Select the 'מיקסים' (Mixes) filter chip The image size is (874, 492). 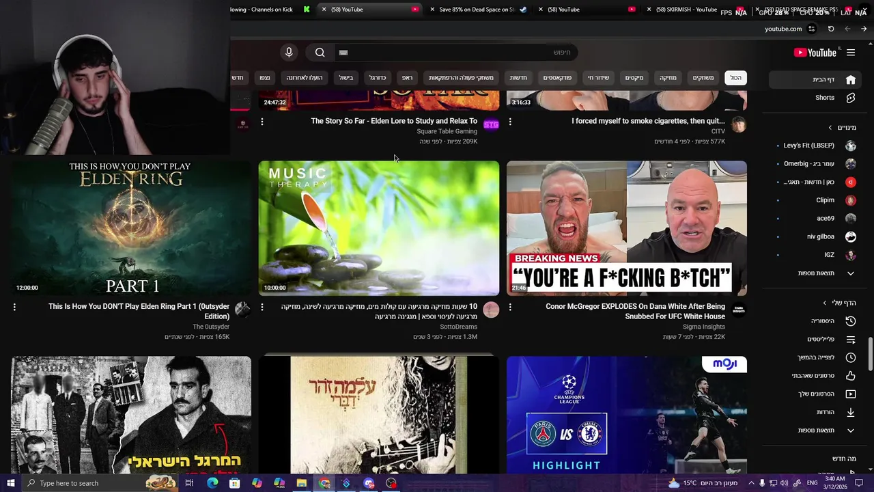click(x=634, y=78)
